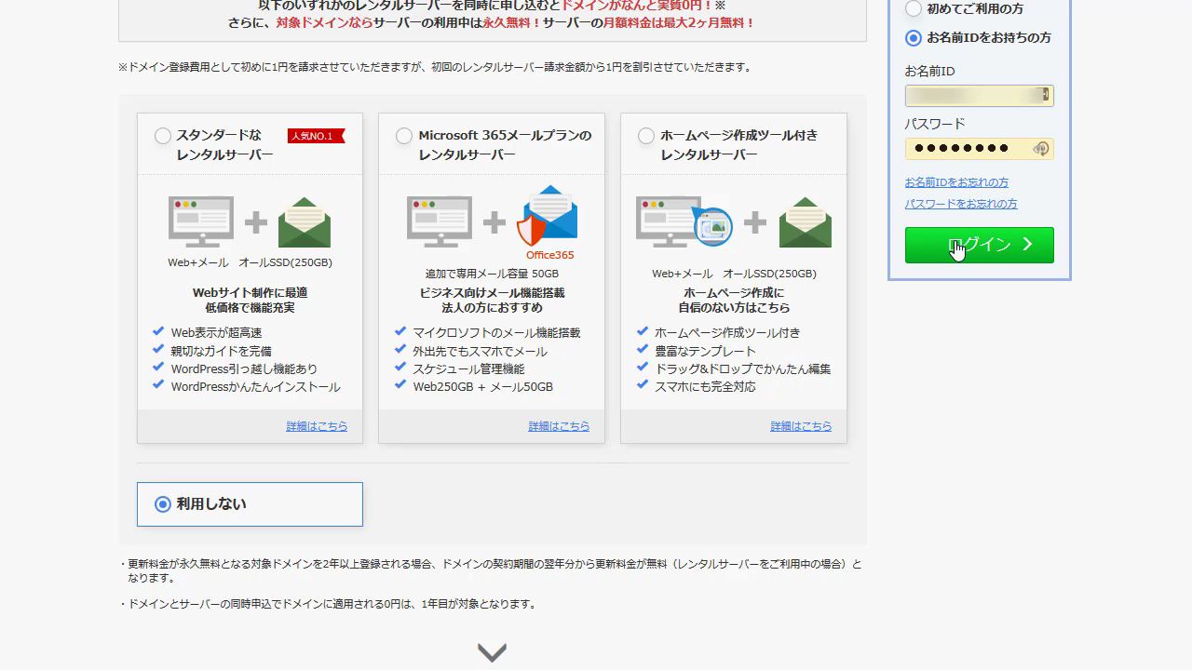Open 詳細はこちら link for homepage tool plan
Screen dimensions: 1192x670
tap(801, 426)
